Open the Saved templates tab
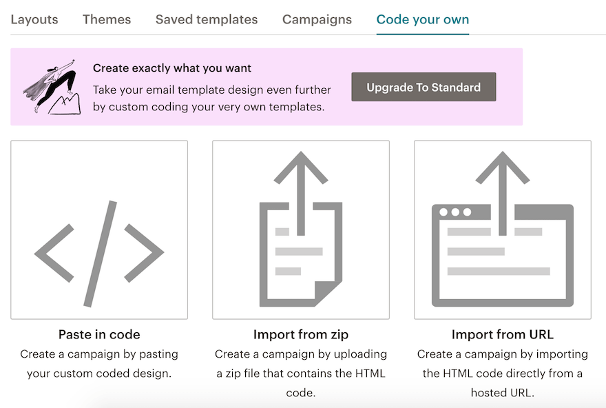Image resolution: width=606 pixels, height=408 pixels. (x=207, y=19)
